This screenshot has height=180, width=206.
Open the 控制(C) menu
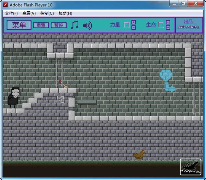coord(47,13)
